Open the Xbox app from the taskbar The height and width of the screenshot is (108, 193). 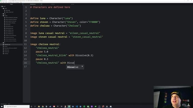(88, 106)
